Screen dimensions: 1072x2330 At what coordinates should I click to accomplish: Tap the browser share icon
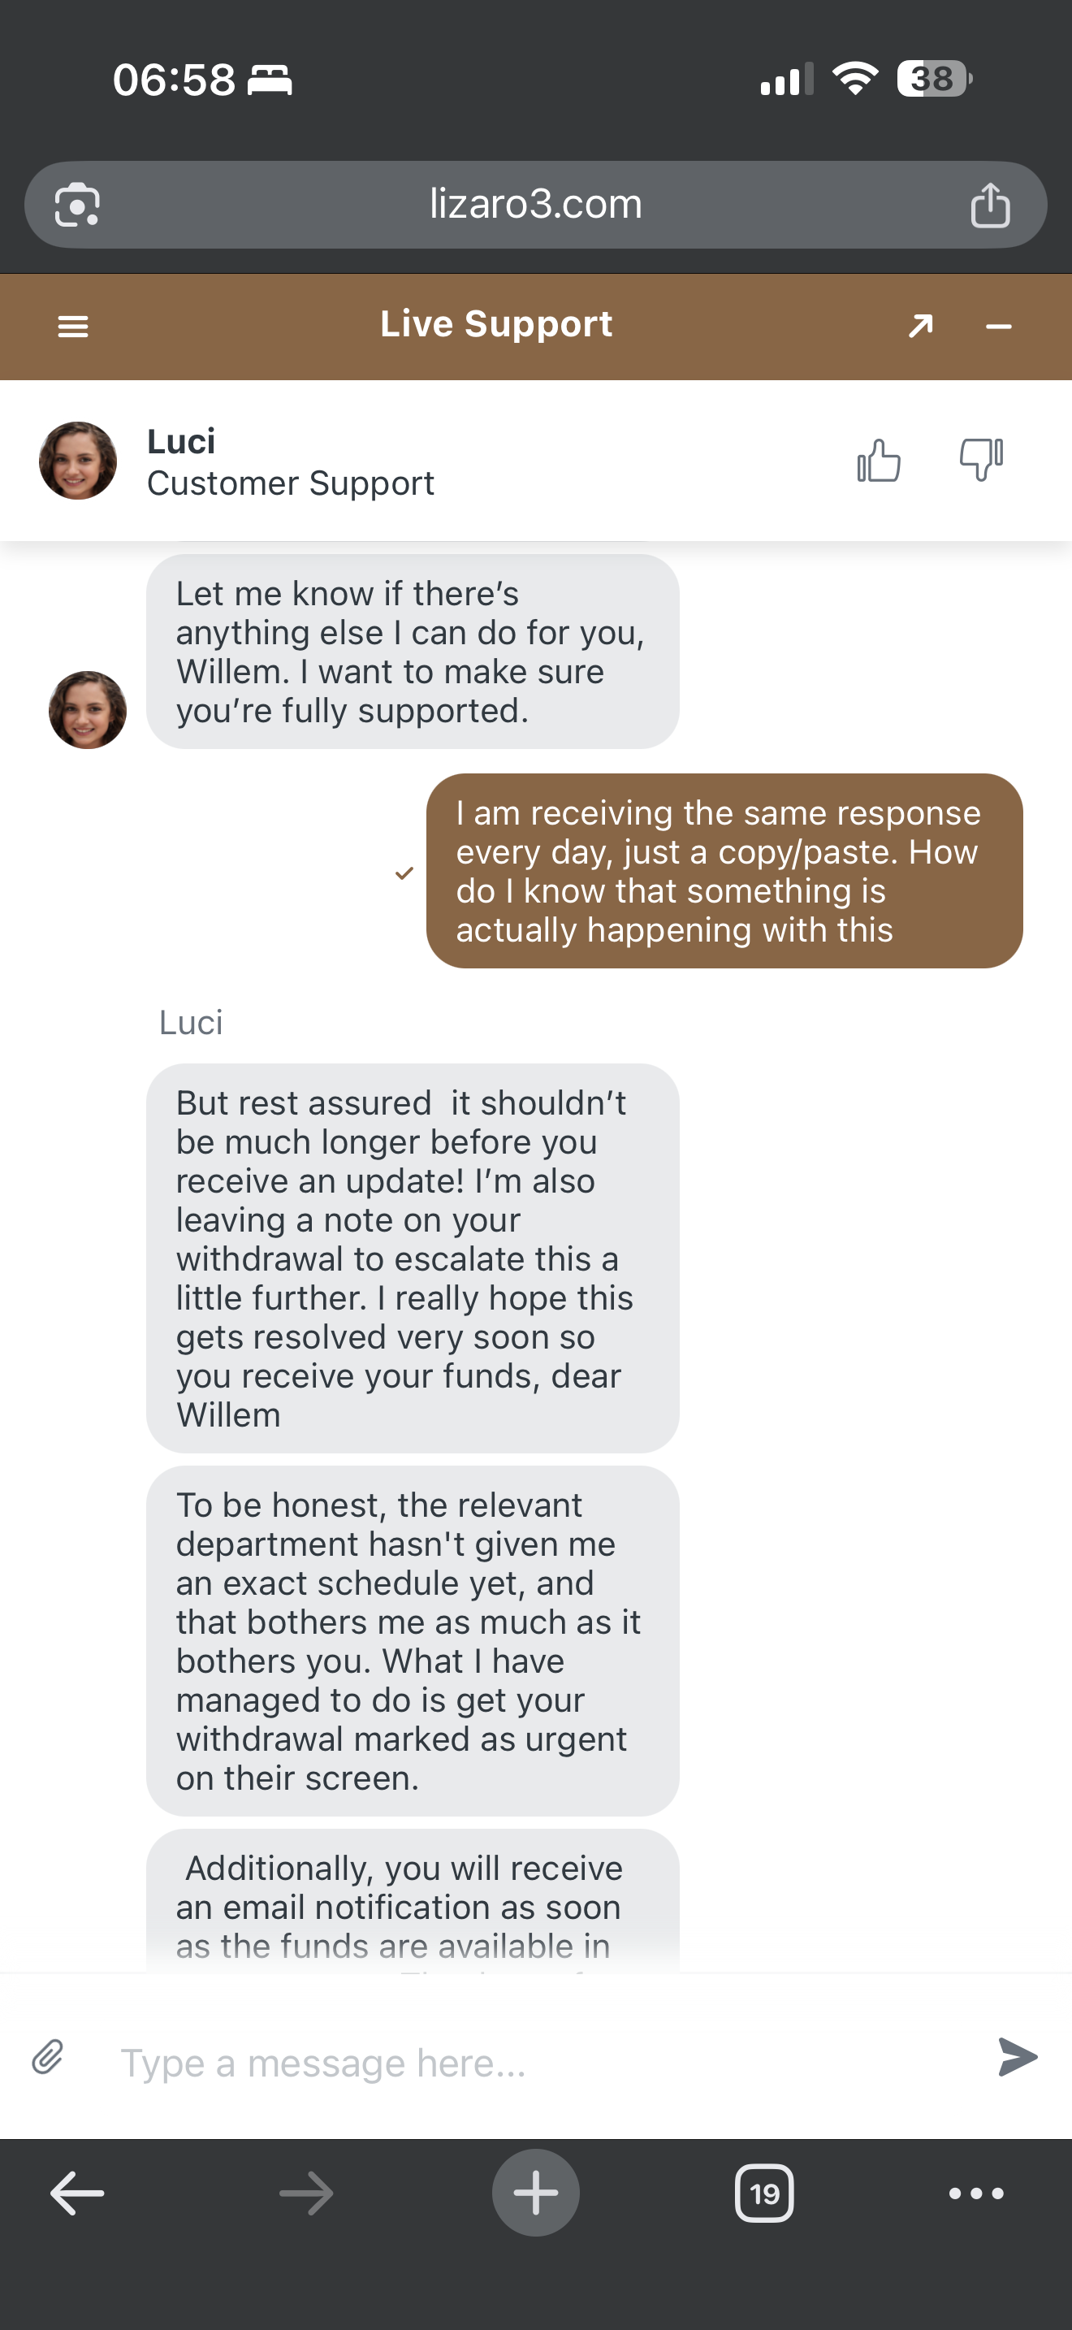990,206
